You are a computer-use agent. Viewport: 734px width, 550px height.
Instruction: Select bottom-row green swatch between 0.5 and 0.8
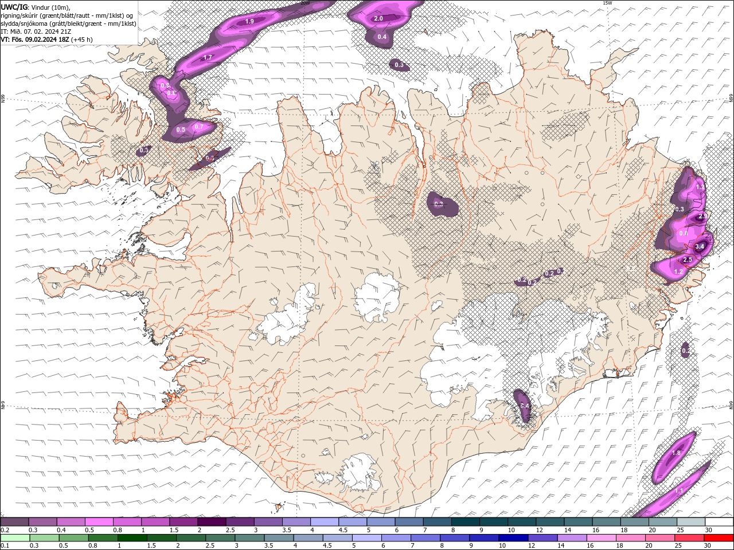click(x=73, y=538)
